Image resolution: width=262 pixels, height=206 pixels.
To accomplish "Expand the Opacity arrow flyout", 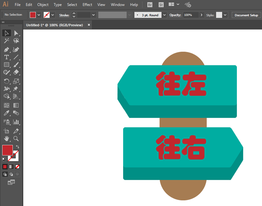I will click(201, 15).
